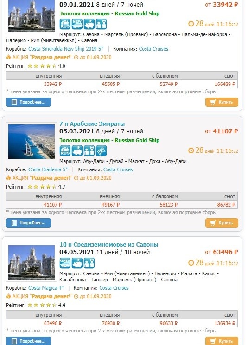Click the piggy bank icon on Arab Emirates cruise
This screenshot has height=345, width=248.
(x=77, y=151)
